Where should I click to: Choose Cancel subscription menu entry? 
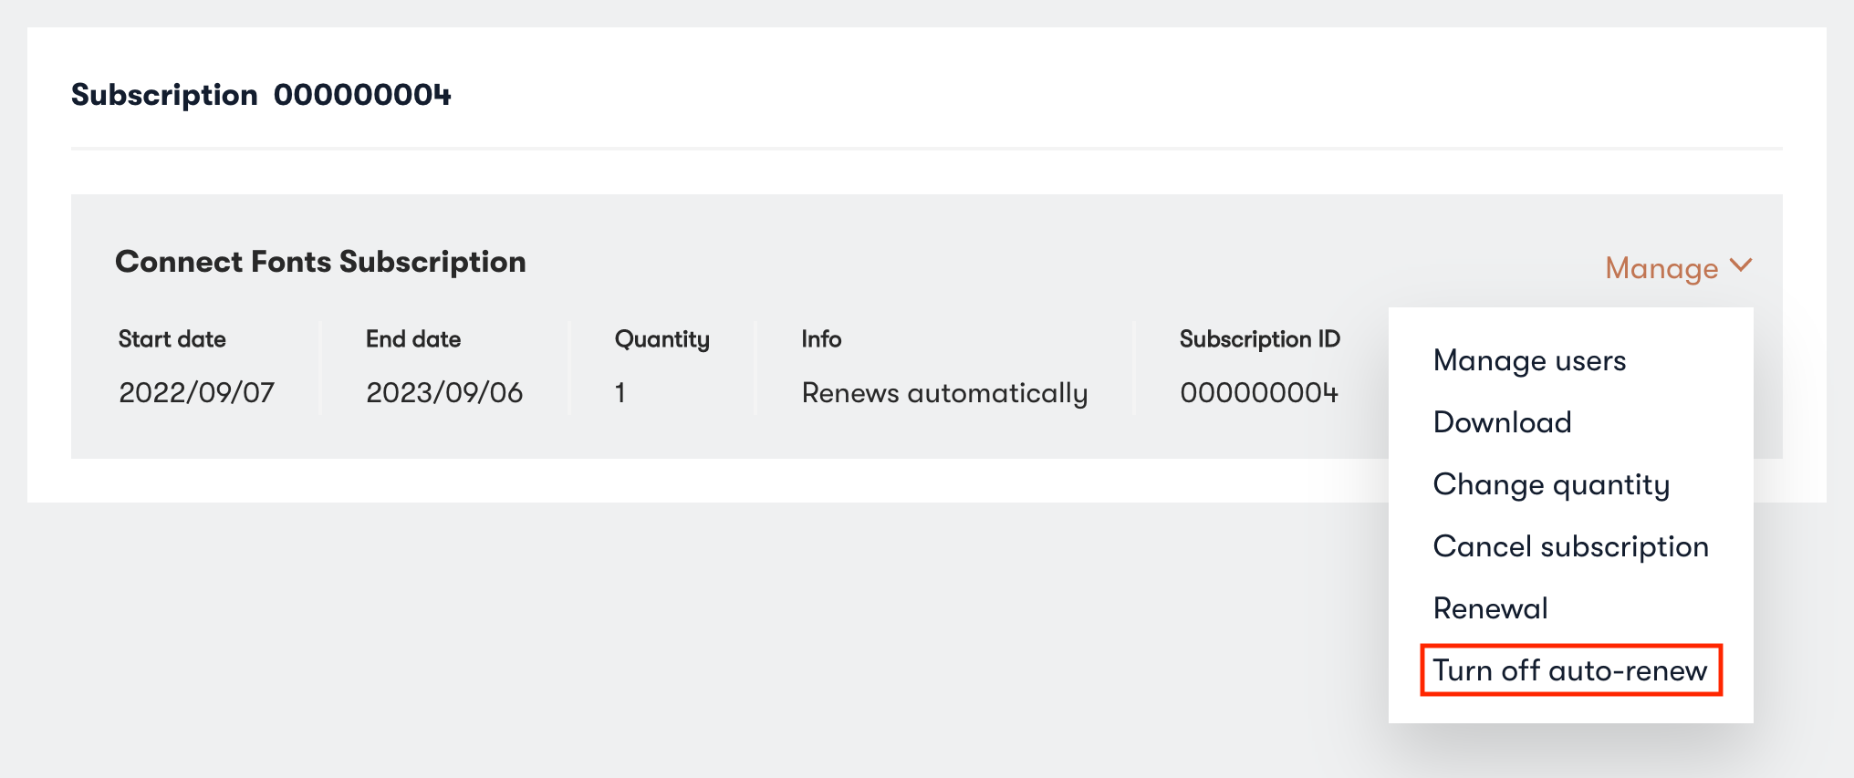1570,547
